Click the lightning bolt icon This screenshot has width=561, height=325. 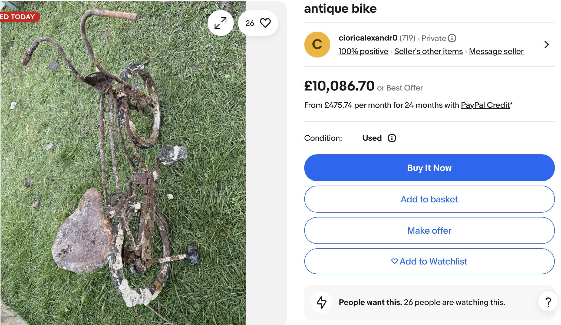(322, 302)
